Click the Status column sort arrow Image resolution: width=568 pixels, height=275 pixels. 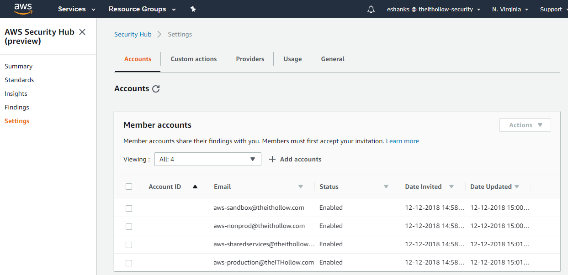(x=386, y=187)
